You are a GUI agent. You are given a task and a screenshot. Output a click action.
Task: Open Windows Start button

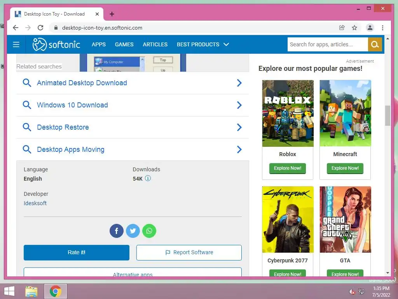[9, 291]
